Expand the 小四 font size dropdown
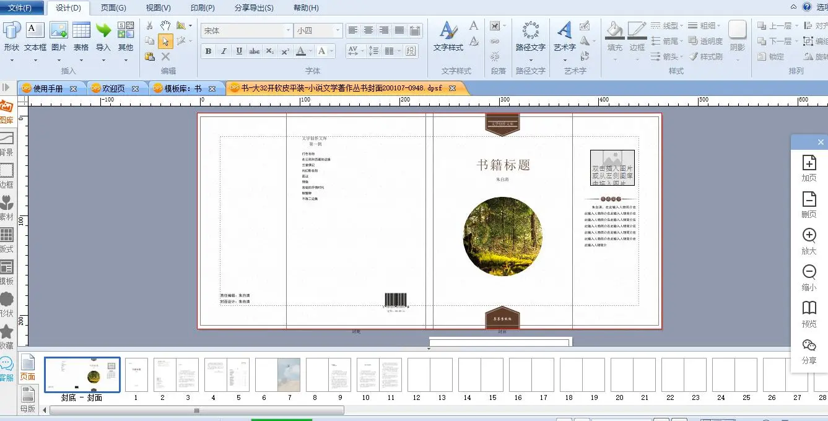Screen dimensions: 828x421 (338, 30)
